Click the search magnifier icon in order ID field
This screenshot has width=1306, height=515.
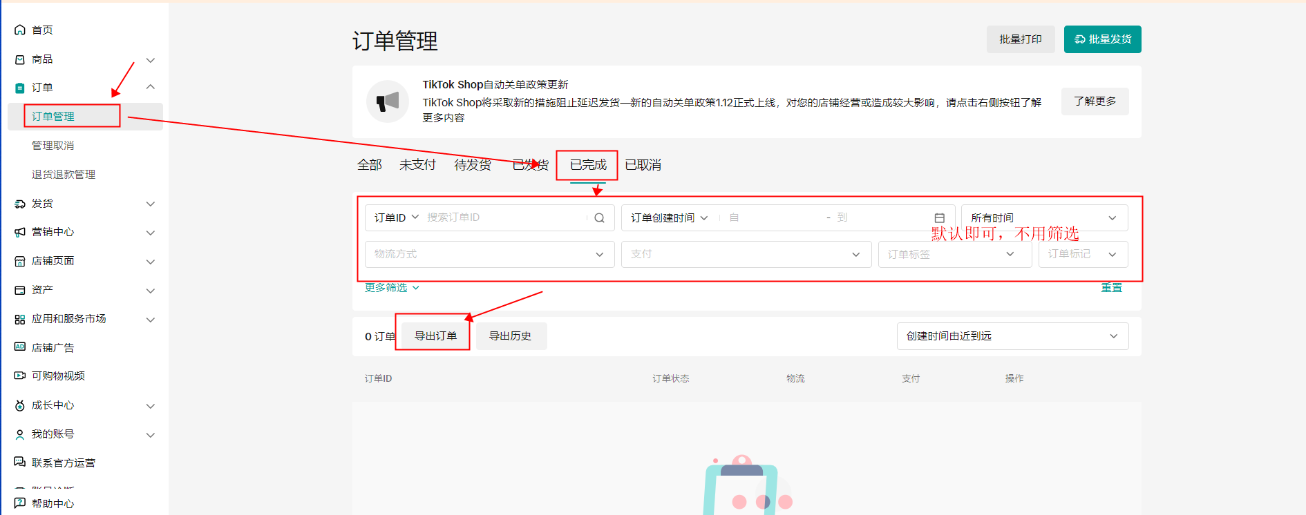tap(599, 218)
